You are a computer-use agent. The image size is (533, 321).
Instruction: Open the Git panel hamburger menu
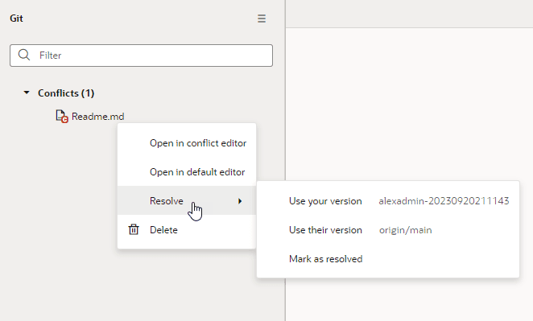click(x=262, y=19)
